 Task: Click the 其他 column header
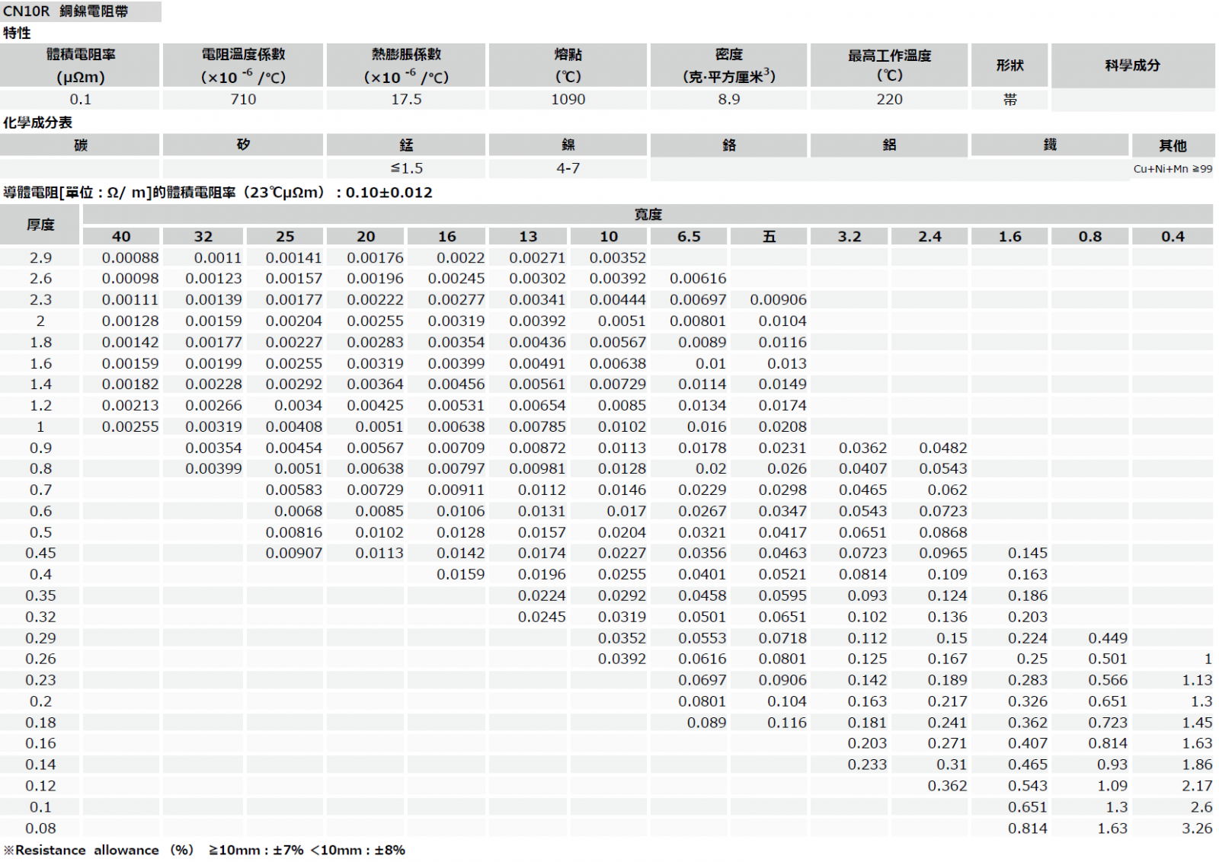(1173, 145)
